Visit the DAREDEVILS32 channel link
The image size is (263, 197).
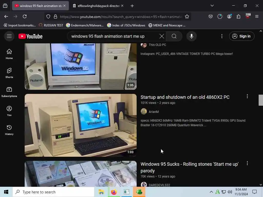pyautogui.click(x=159, y=185)
